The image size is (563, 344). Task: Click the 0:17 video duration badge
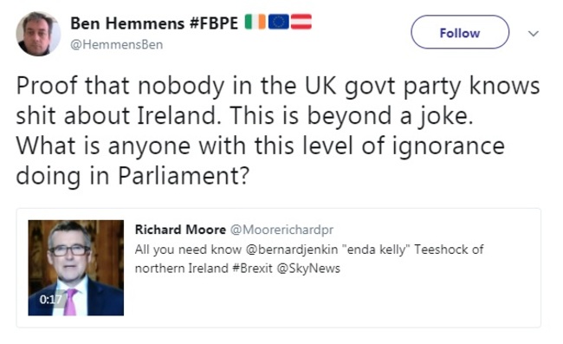point(50,299)
